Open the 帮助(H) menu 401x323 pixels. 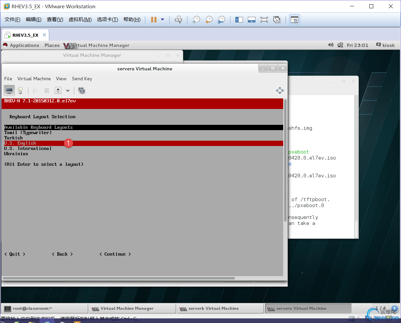[132, 19]
